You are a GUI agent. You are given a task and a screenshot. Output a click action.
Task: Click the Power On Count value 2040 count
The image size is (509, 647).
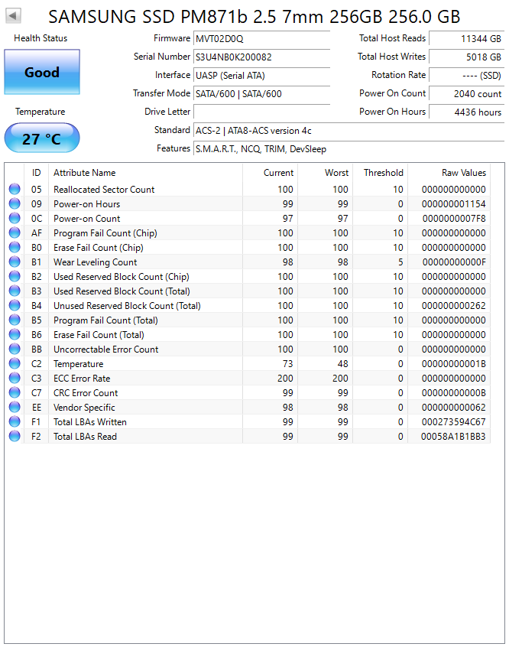[466, 93]
